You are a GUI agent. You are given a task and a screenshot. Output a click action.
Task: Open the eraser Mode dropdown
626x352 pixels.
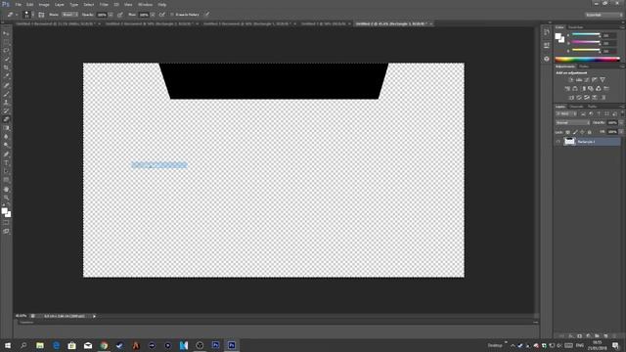click(x=69, y=15)
